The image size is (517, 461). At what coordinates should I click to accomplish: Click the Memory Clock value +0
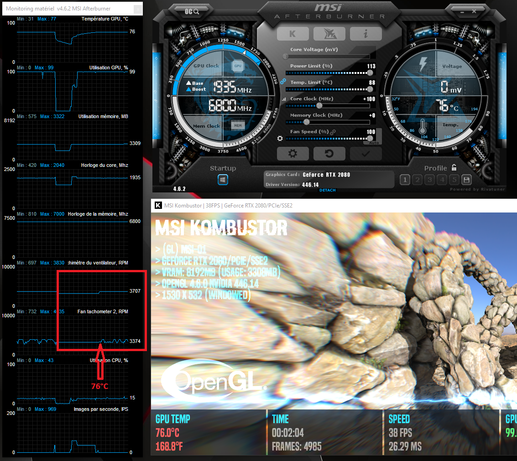[x=372, y=116]
